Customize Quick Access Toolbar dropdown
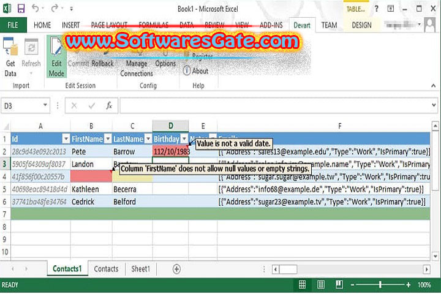The width and height of the screenshot is (441, 294). [x=72, y=9]
